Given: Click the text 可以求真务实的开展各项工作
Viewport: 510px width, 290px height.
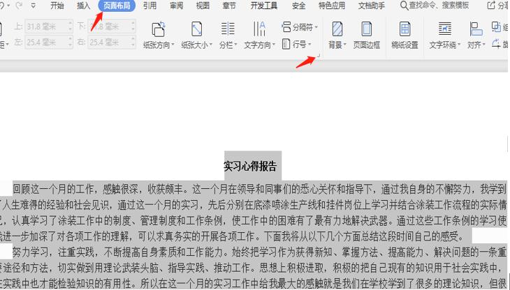Looking at the screenshot, I should (x=196, y=236).
